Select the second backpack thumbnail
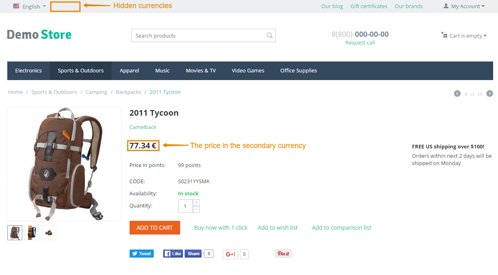 [x=32, y=233]
